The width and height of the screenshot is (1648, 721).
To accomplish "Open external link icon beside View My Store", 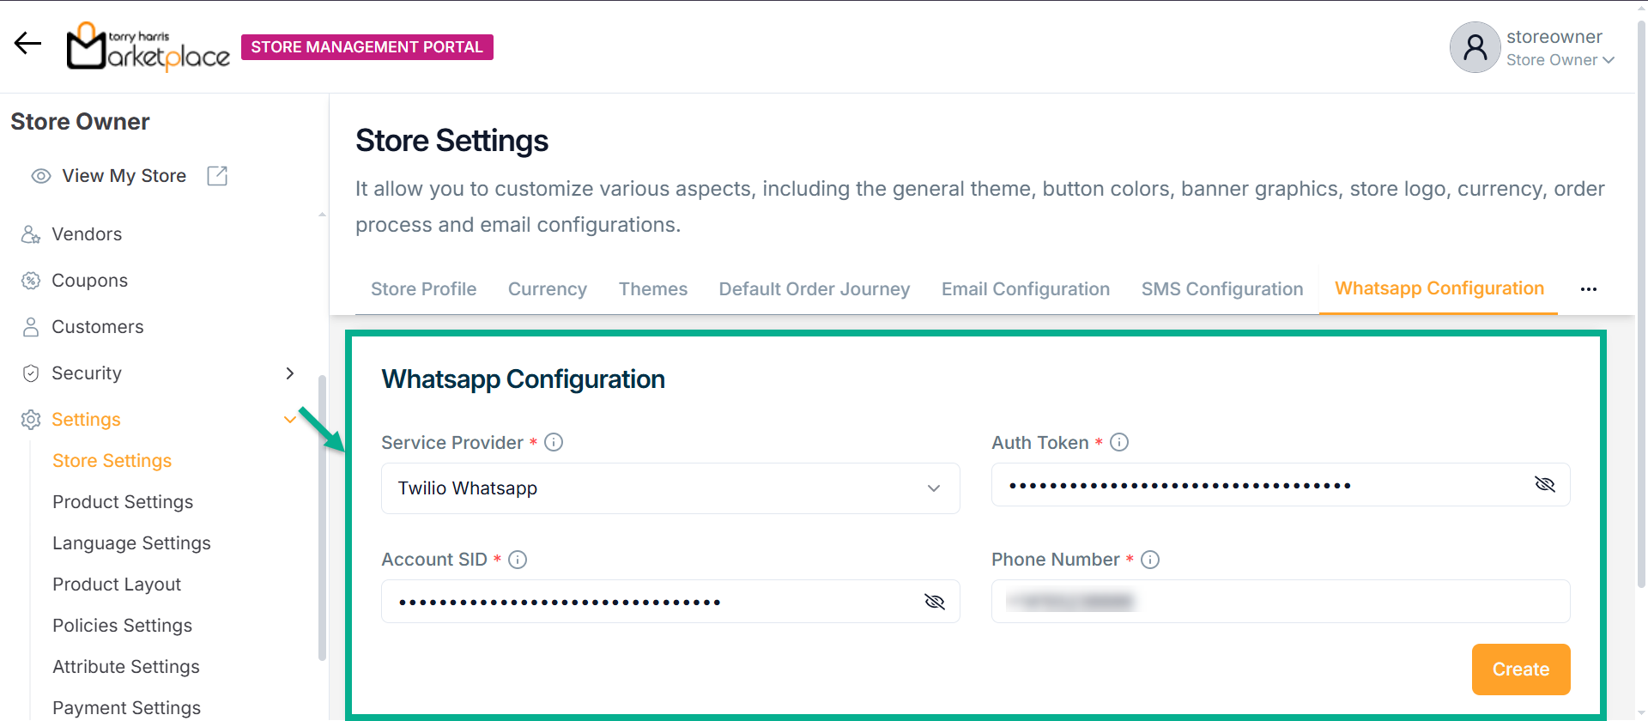I will click(217, 176).
